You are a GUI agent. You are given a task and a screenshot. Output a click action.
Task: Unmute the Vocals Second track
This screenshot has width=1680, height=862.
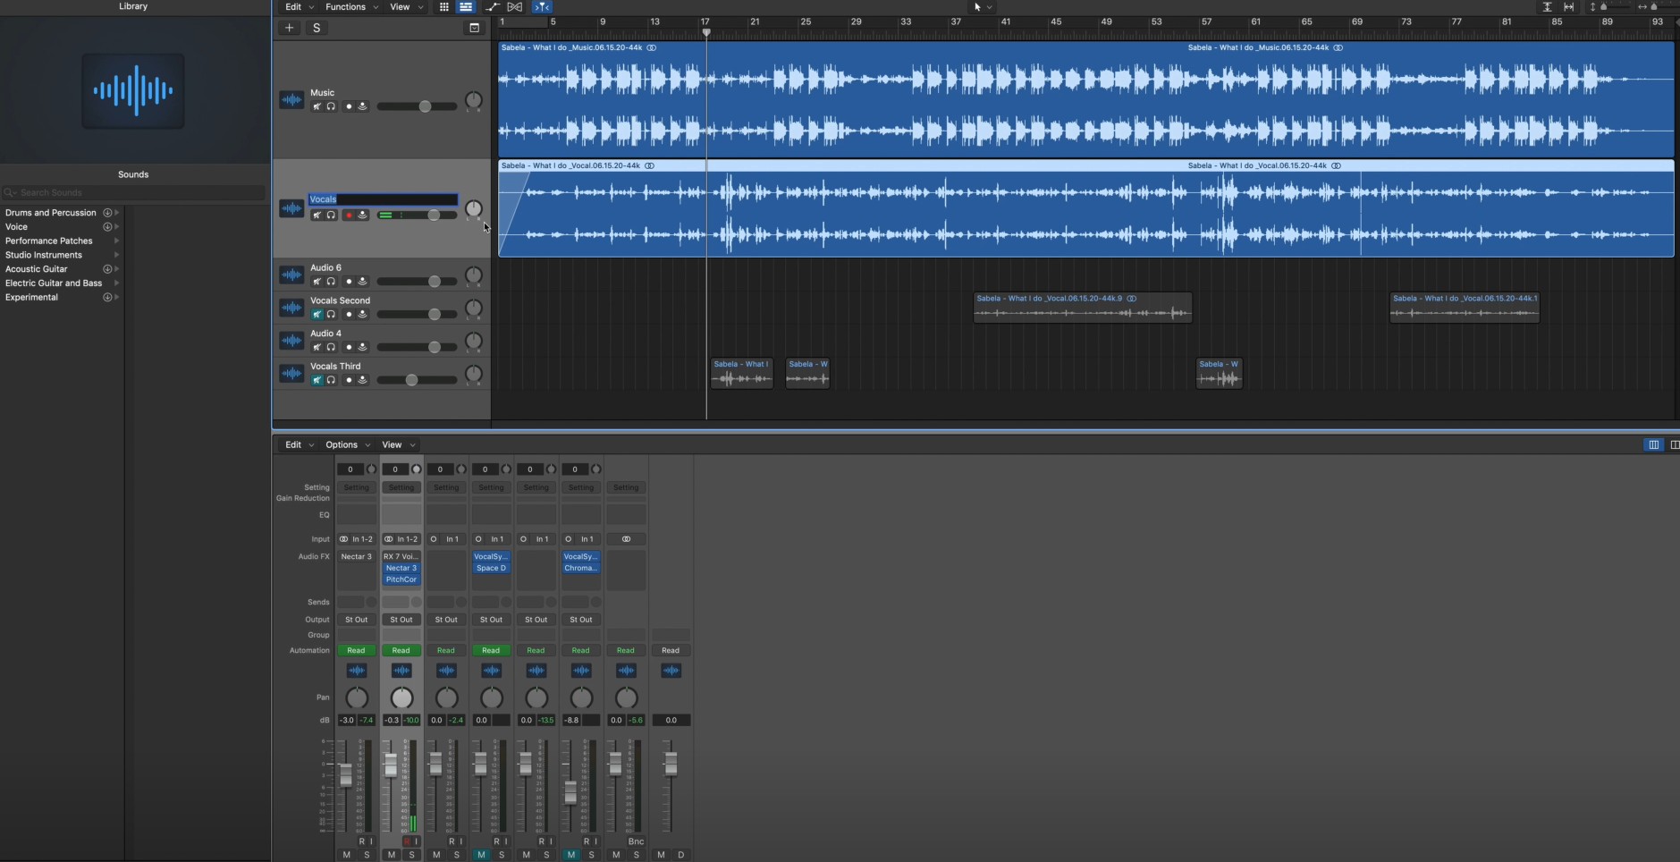(317, 314)
